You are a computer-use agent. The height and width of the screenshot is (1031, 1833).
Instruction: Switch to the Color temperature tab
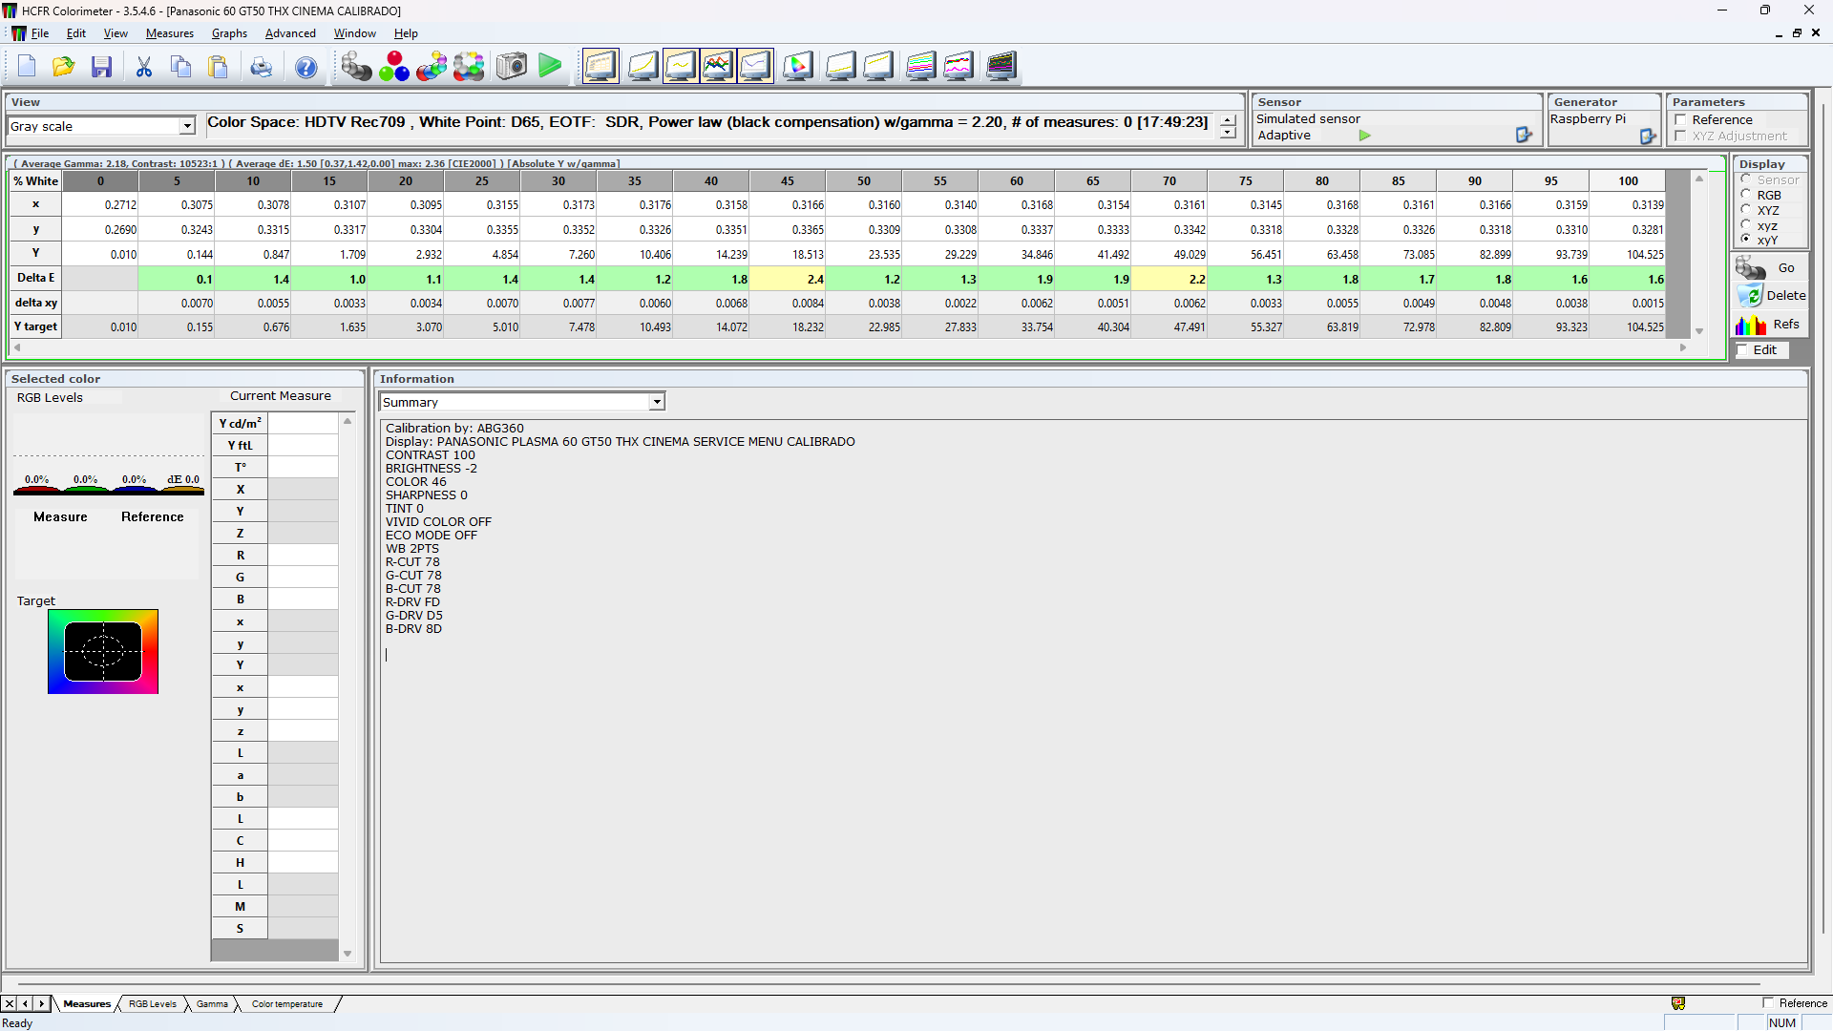(287, 1004)
